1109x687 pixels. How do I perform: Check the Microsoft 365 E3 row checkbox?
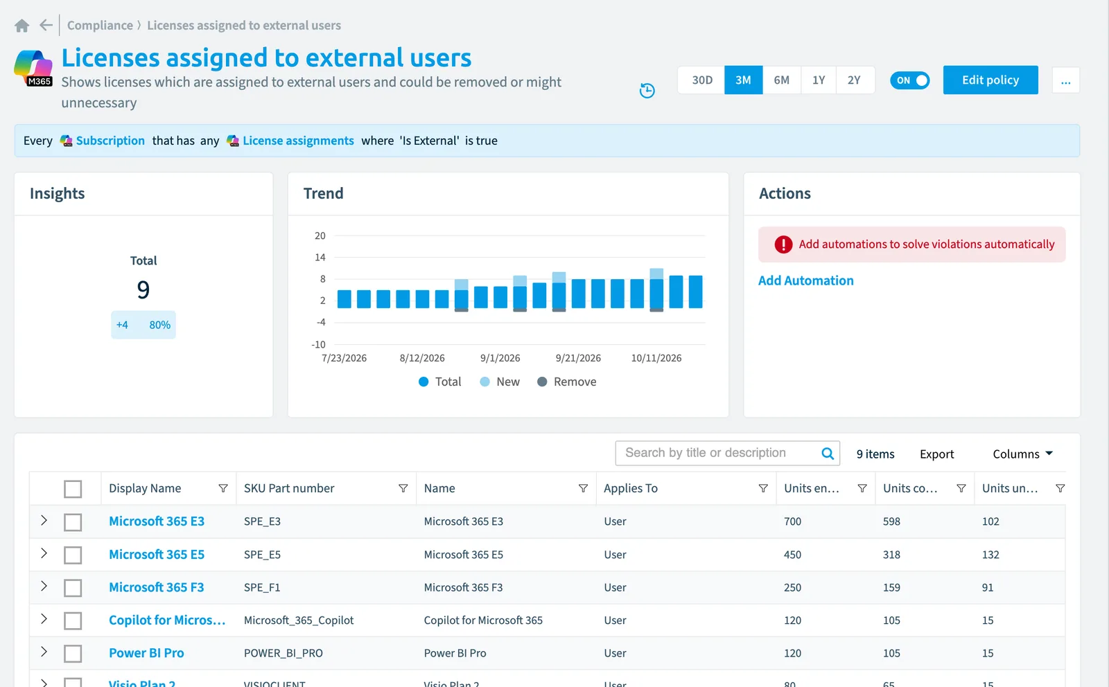[73, 522]
